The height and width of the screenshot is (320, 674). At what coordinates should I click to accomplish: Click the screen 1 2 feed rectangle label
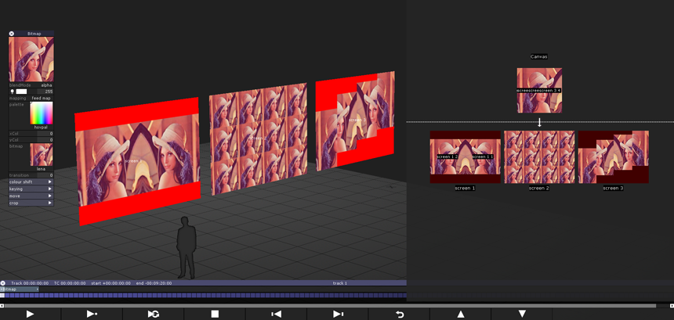(x=448, y=157)
